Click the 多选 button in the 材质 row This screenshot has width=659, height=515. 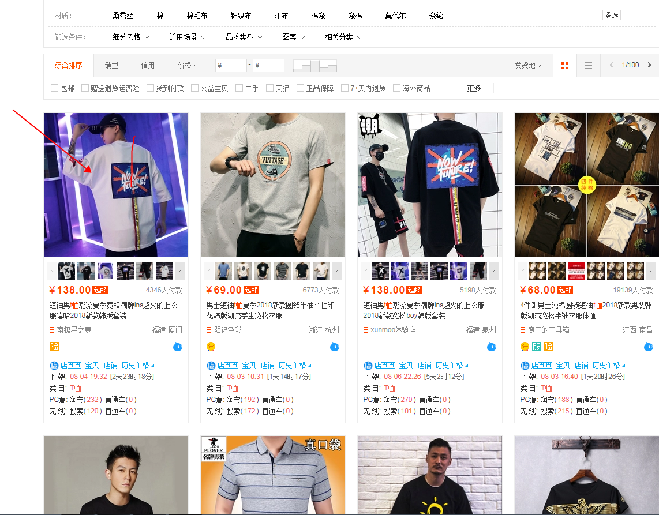click(x=611, y=16)
